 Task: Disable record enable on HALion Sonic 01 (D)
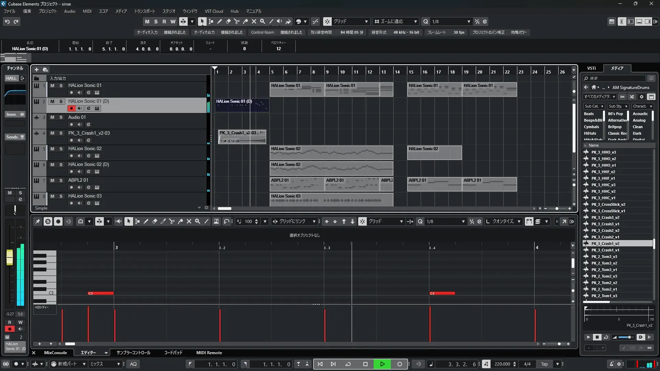point(71,109)
